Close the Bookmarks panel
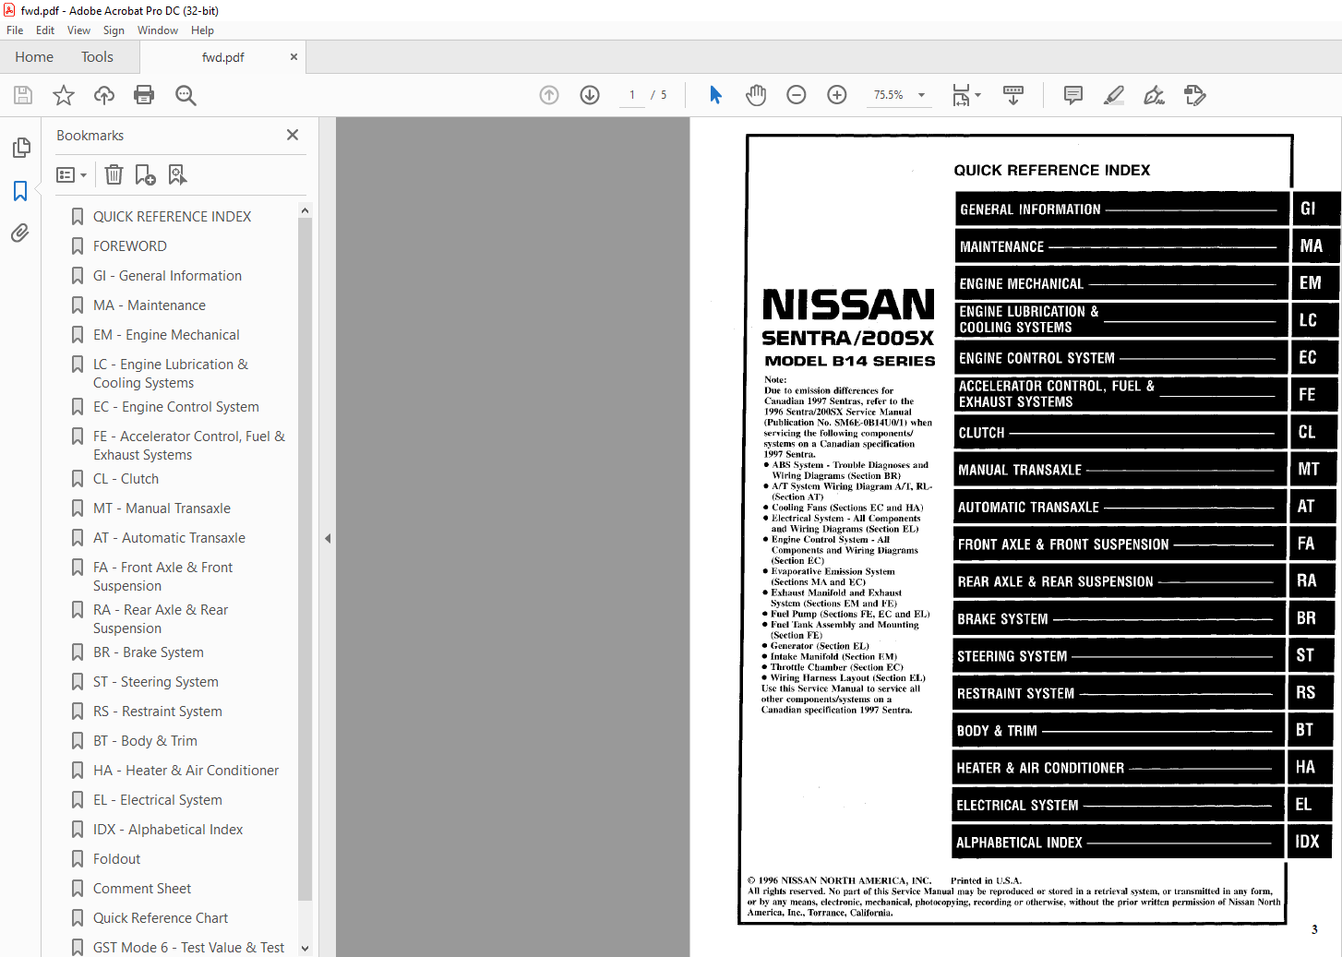 (x=293, y=135)
